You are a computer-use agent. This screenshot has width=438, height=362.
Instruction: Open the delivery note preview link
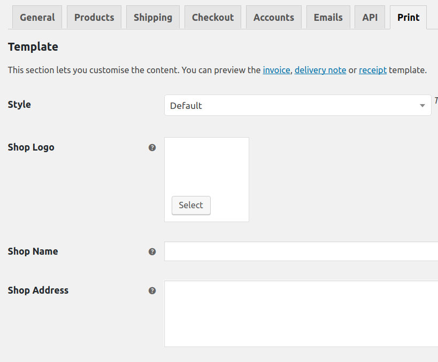pos(320,70)
